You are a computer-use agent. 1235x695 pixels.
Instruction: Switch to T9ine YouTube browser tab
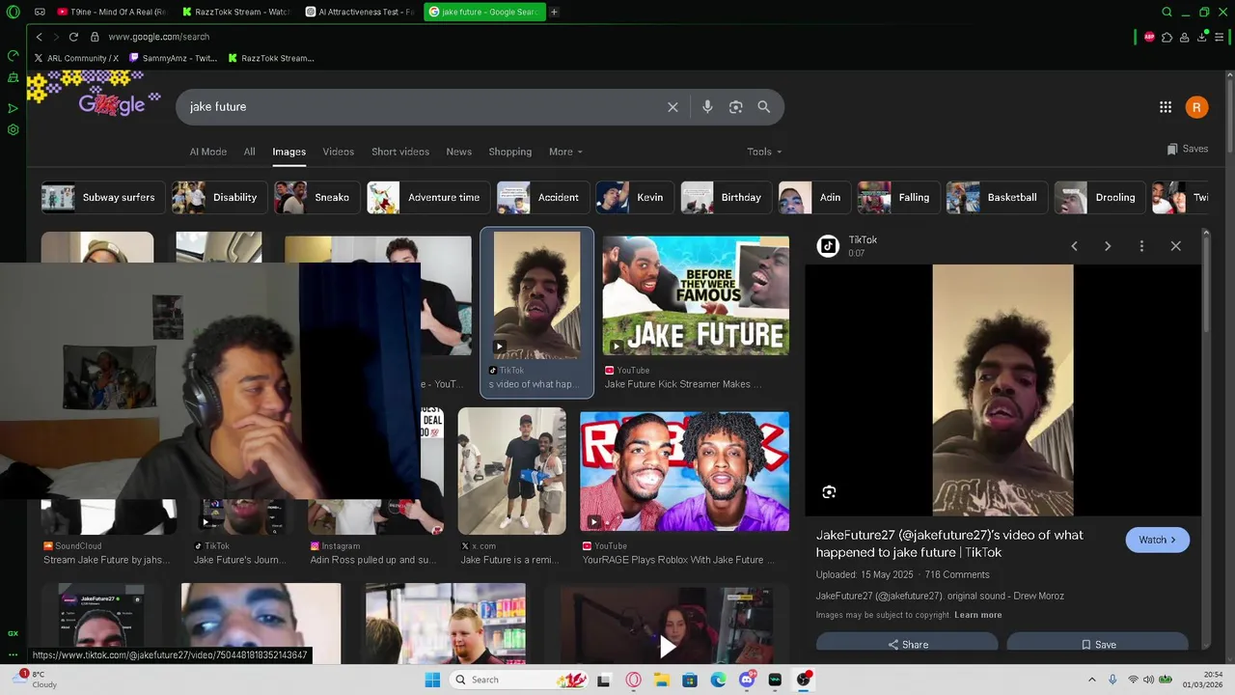tap(111, 12)
